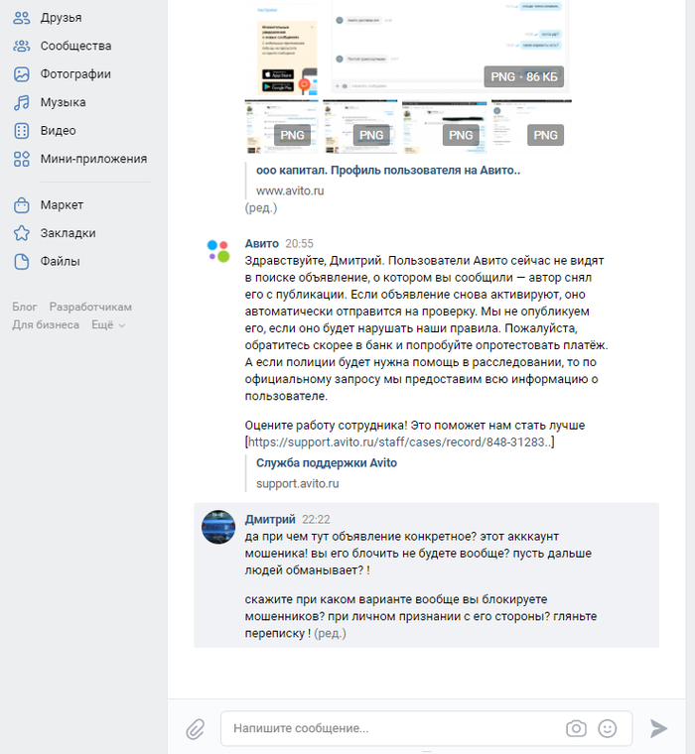Open the Авито sender name
This screenshot has width=695, height=754.
click(x=262, y=244)
